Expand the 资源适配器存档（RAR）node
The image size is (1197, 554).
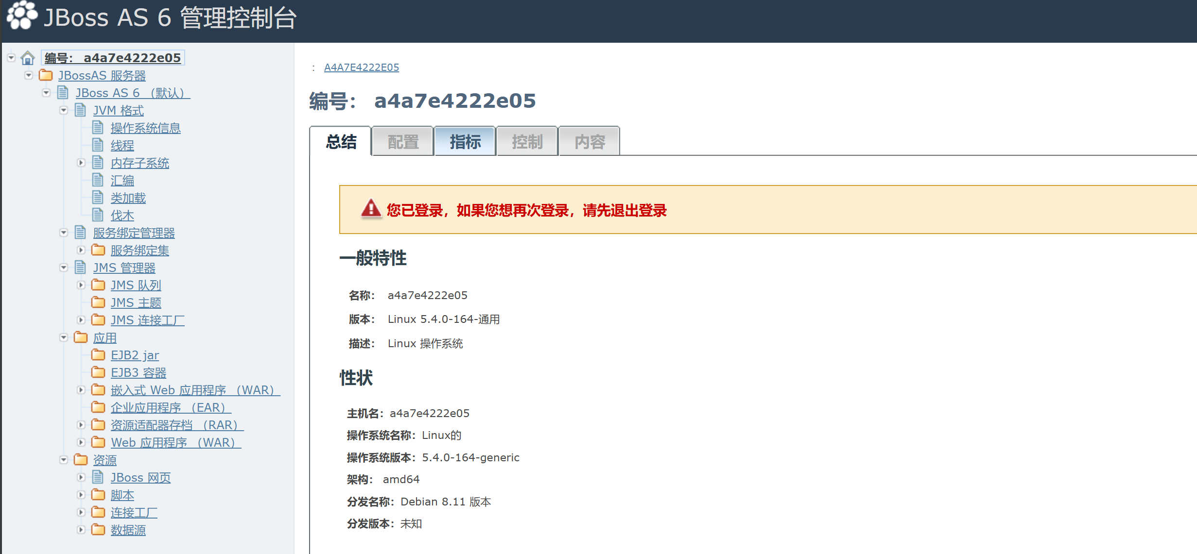pos(81,425)
